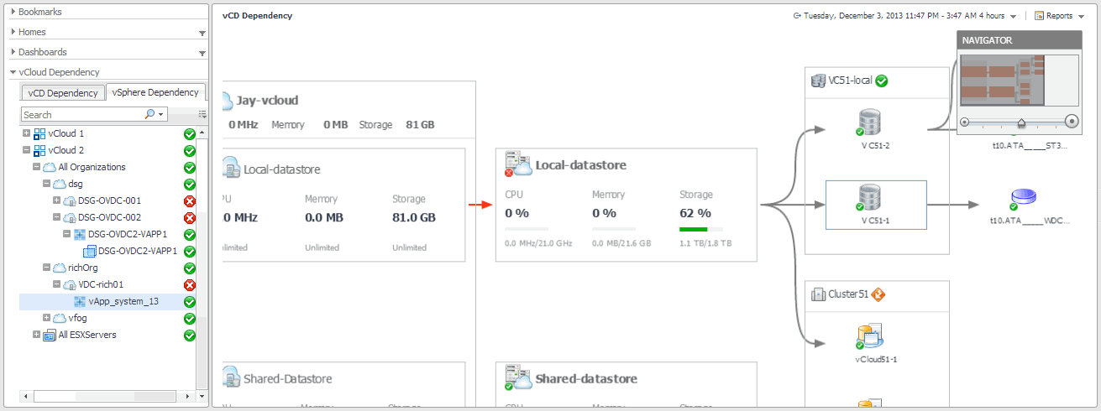Click the VC51-1 datastore icon
The image size is (1101, 411).
click(869, 198)
